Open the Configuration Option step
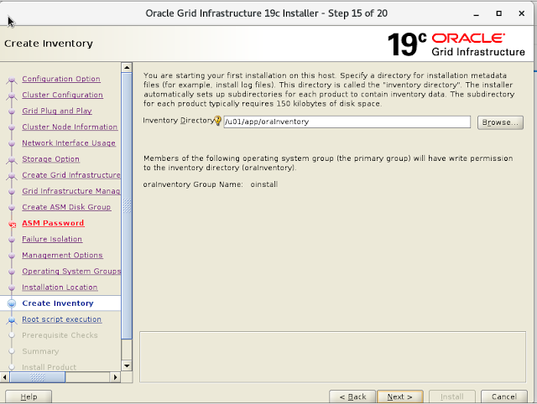537x404 pixels. tap(61, 79)
